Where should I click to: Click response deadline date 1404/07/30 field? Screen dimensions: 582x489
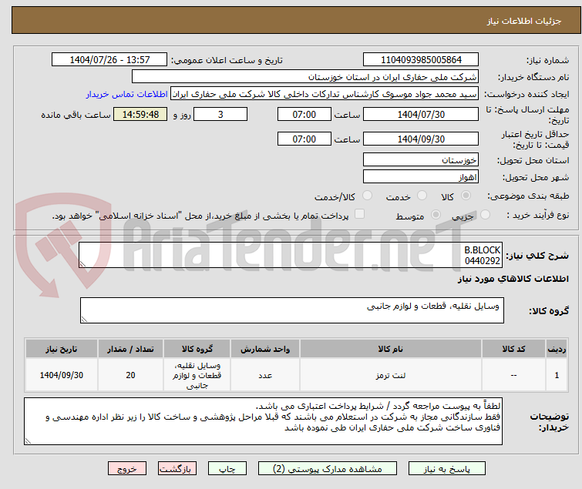[x=421, y=114]
